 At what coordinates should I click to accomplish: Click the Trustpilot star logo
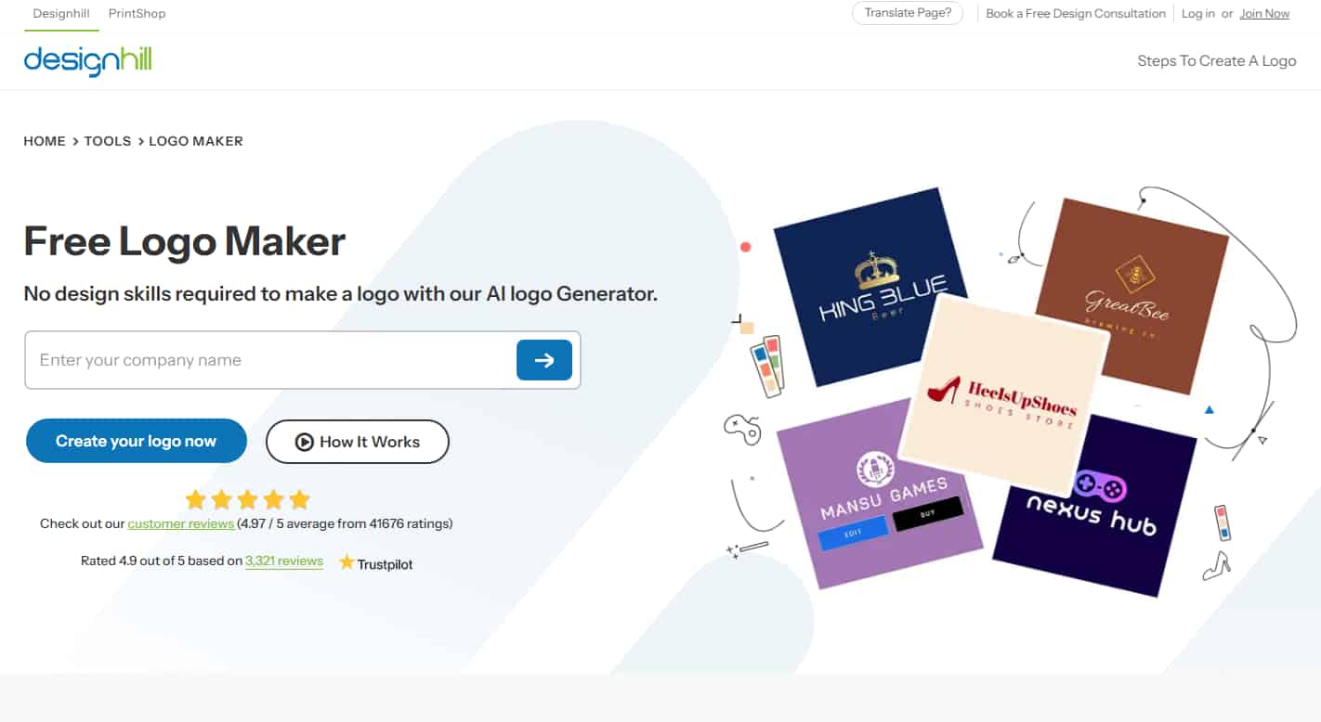[347, 562]
